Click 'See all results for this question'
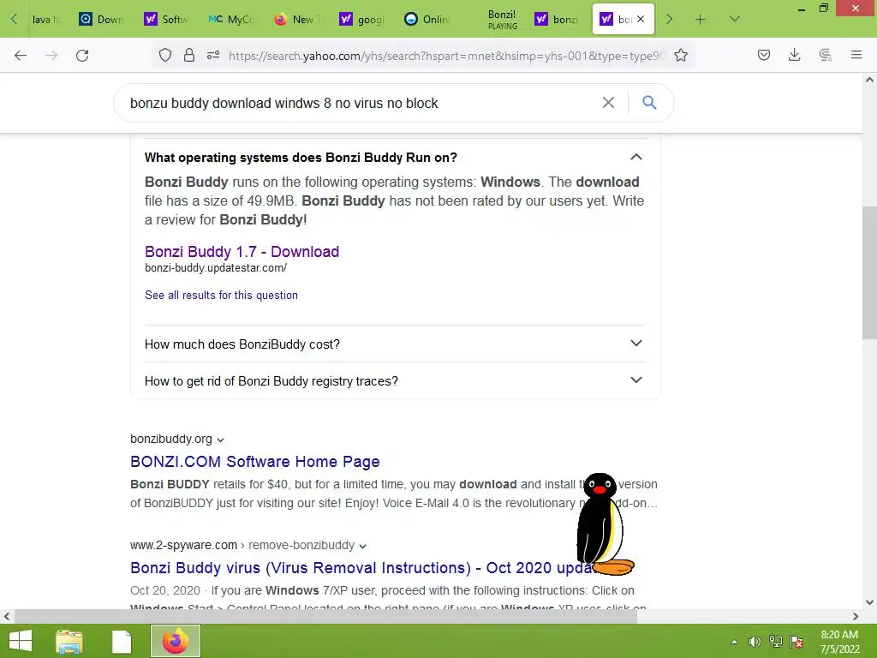877x658 pixels. pos(221,295)
